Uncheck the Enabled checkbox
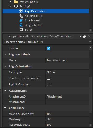This screenshot has width=93, height=128. [x=49, y=48]
